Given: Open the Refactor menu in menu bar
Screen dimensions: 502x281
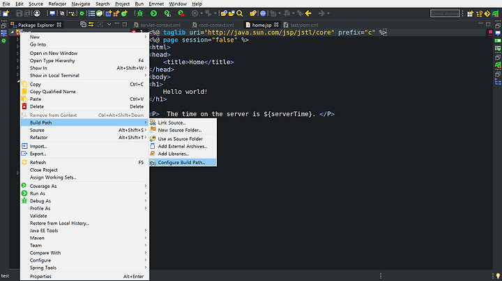Looking at the screenshot, I should [x=57, y=4].
